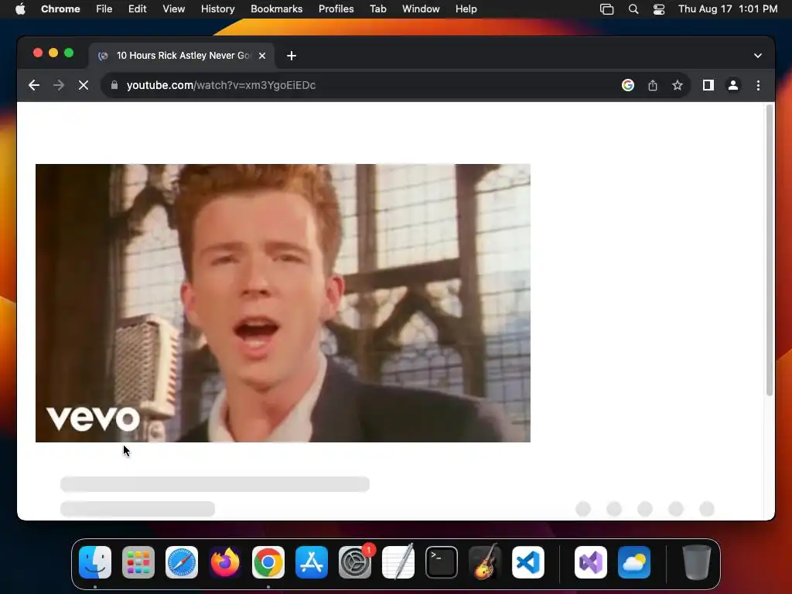Share this page via share icon
This screenshot has height=594, width=792.
click(x=653, y=85)
